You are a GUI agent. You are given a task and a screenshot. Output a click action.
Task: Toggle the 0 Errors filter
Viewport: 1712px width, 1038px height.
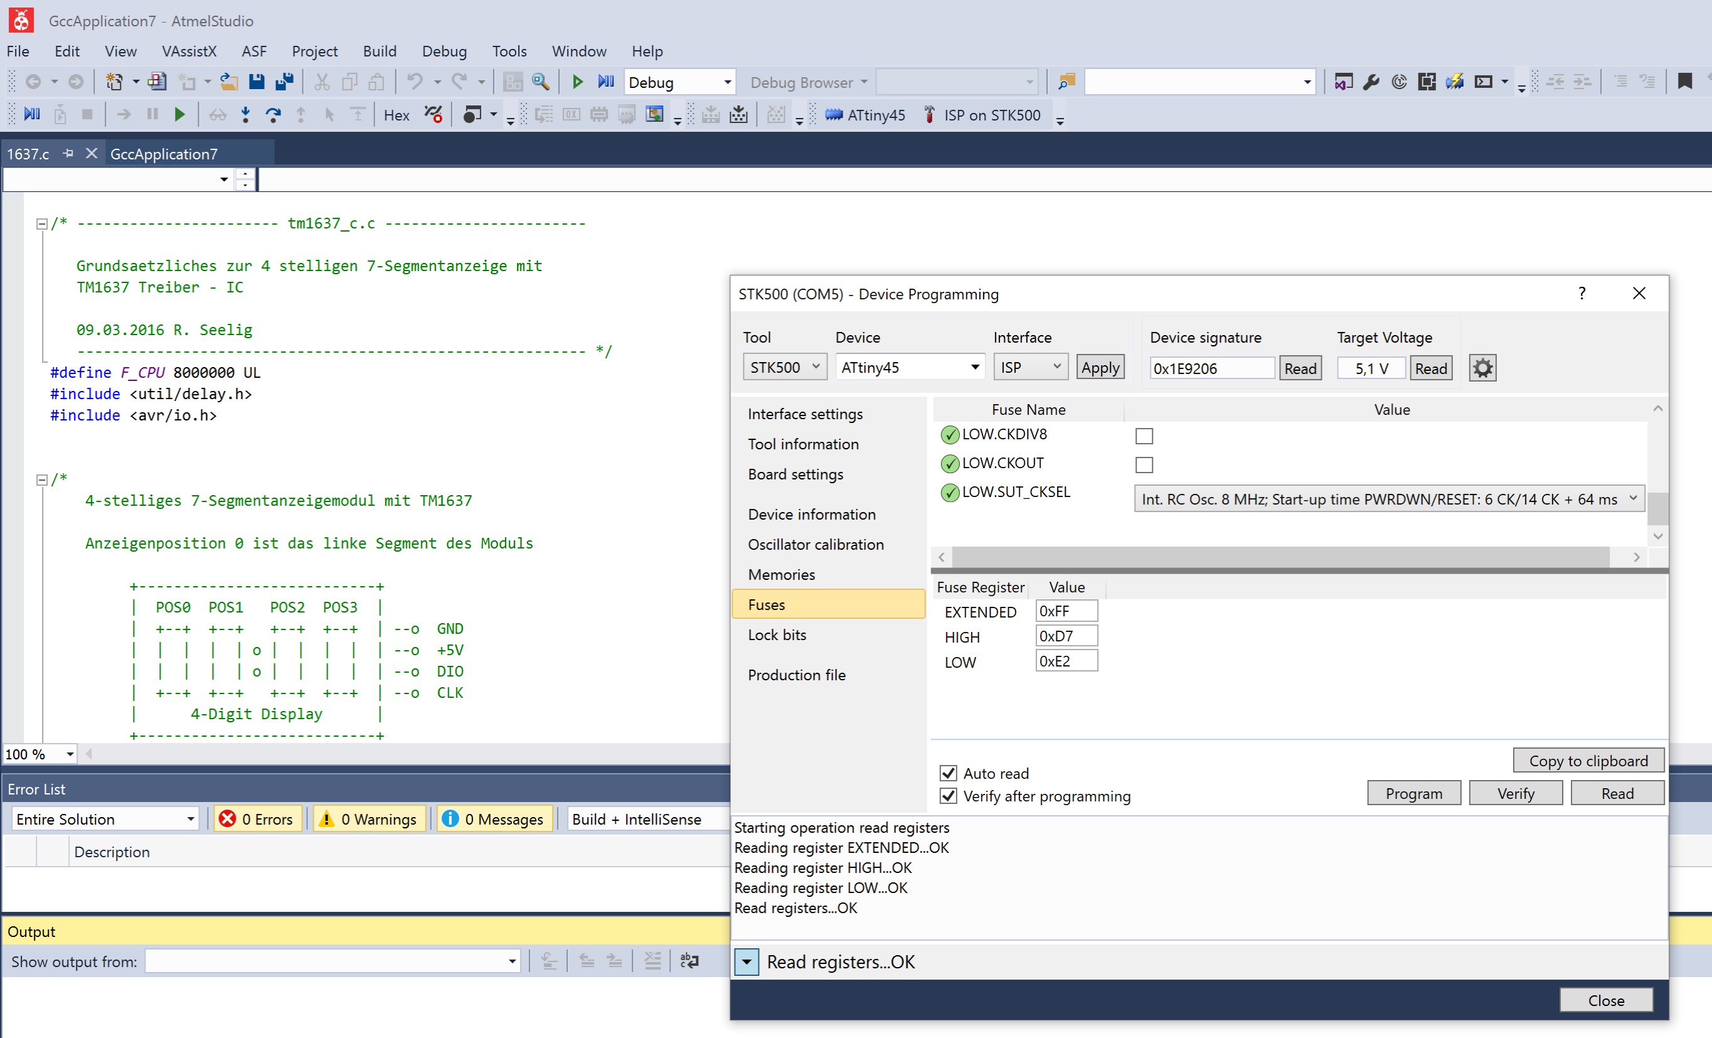(x=258, y=819)
